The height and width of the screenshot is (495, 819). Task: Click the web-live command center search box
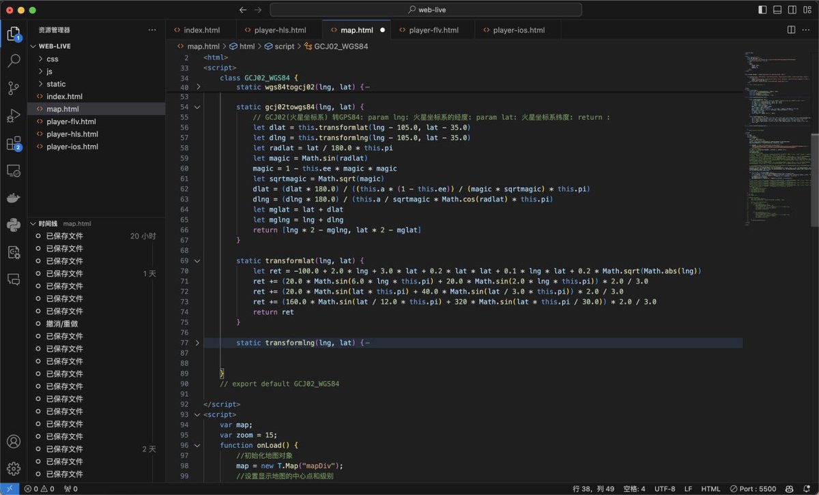426,10
